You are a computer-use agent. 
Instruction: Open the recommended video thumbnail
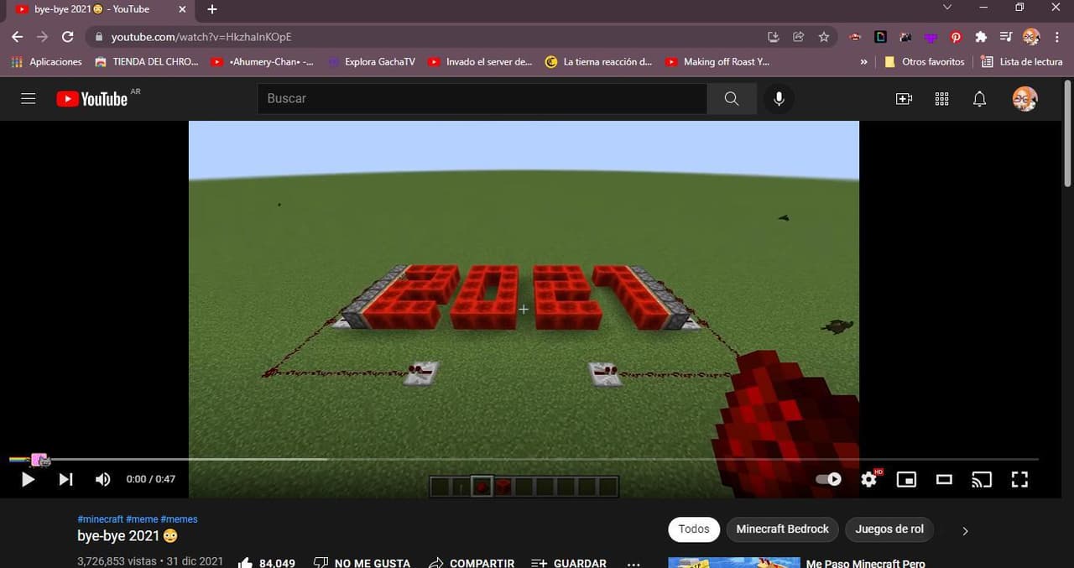pyautogui.click(x=734, y=563)
